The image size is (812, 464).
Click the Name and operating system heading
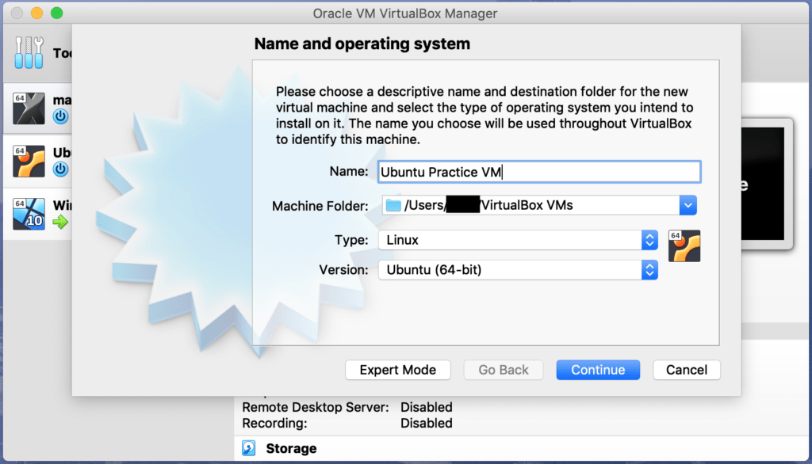click(362, 44)
